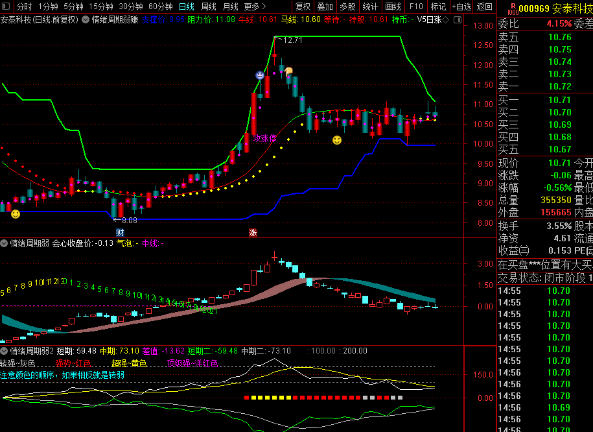This screenshot has width=593, height=432.
Task: Click the smiley face icon below the right candles
Action: tap(337, 140)
